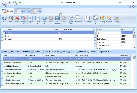Click the Search icon in email toolbar

pyautogui.click(x=52, y=52)
